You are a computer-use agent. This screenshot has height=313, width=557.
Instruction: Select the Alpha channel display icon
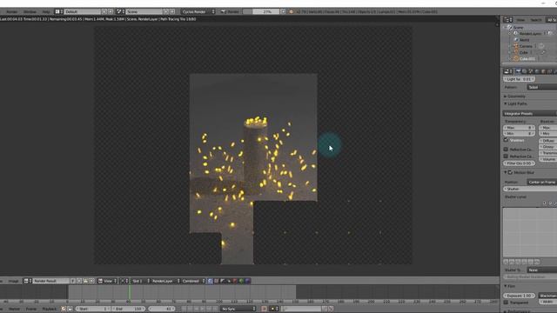[223, 281]
